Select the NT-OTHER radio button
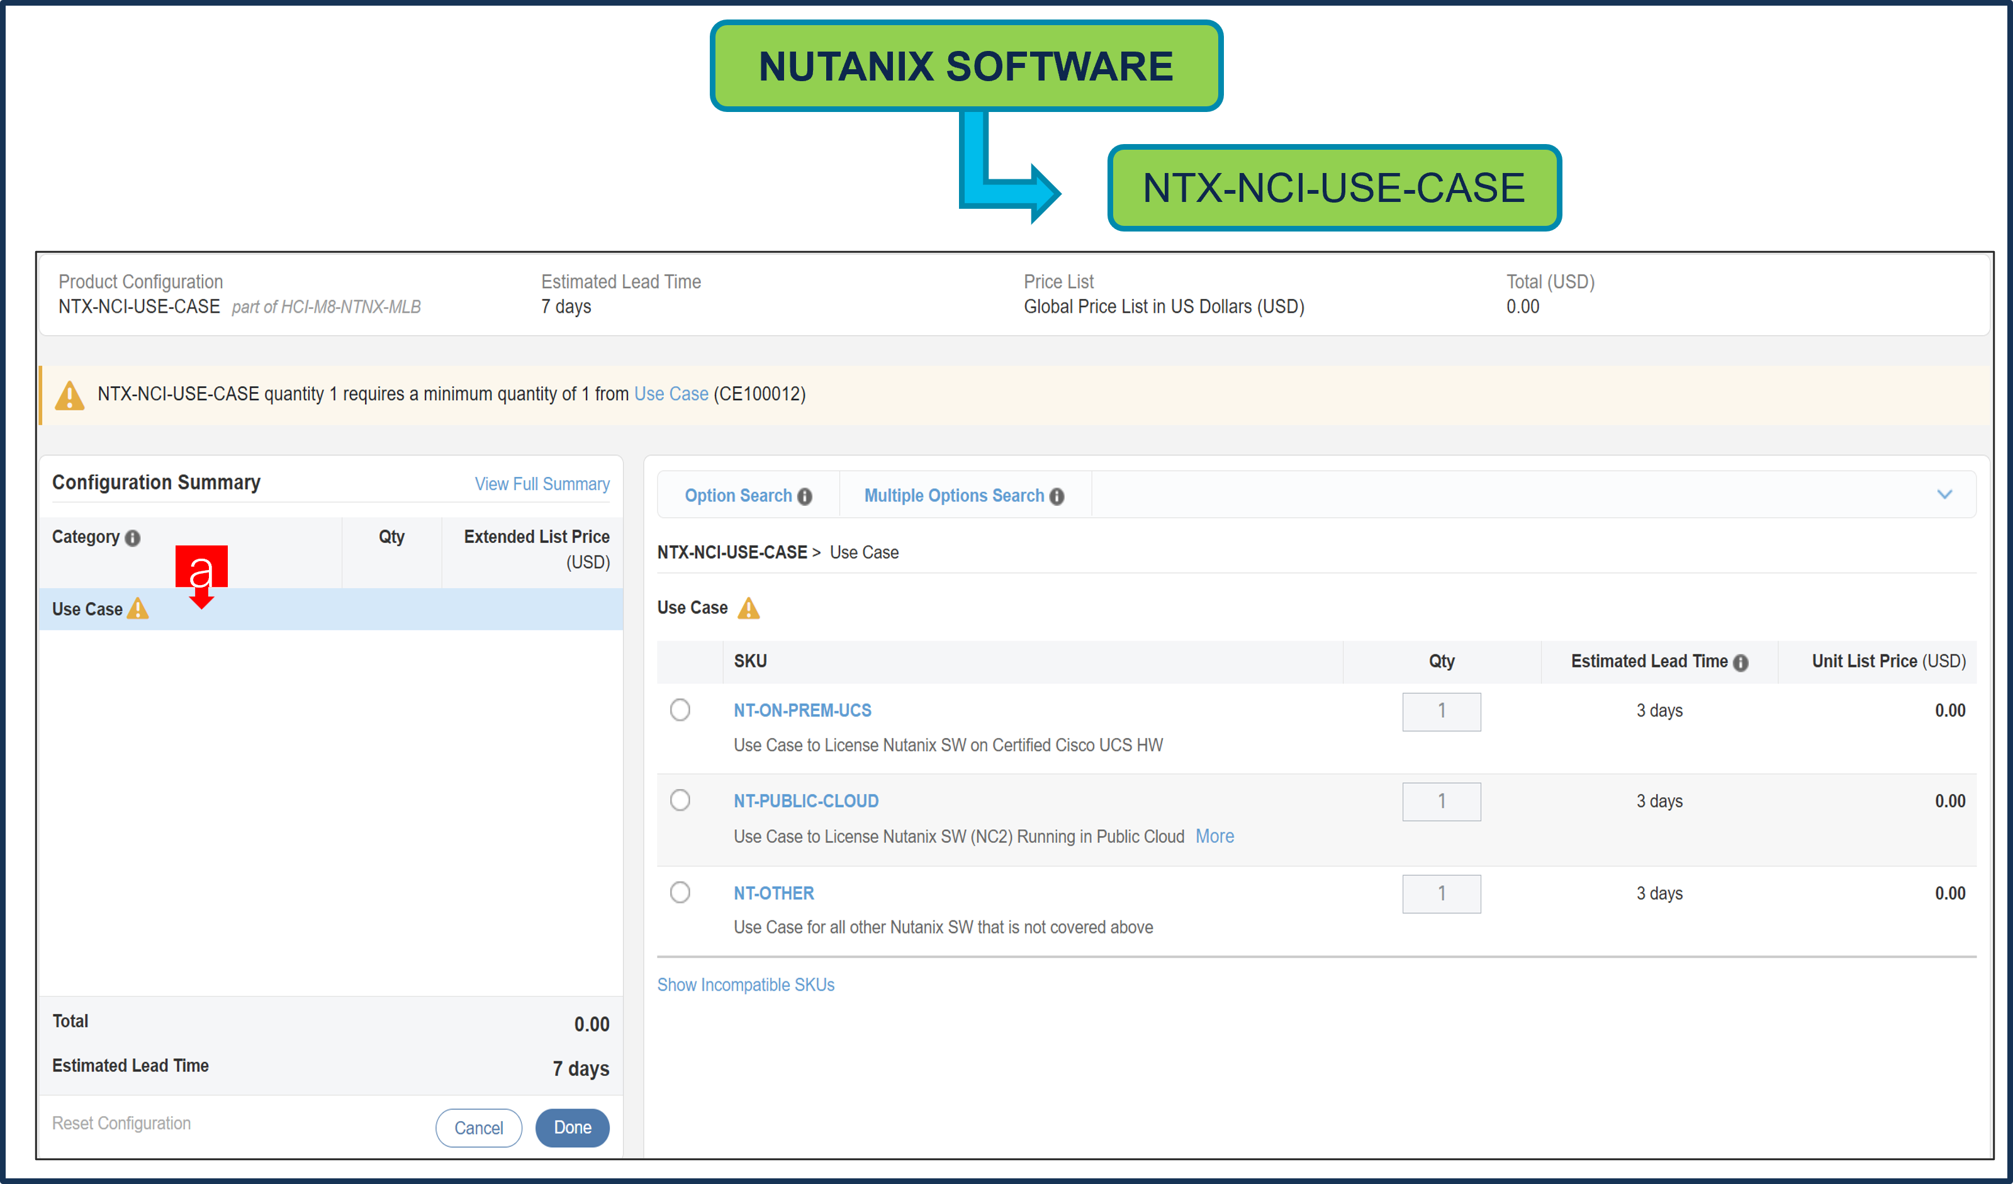2013x1184 pixels. click(x=680, y=892)
